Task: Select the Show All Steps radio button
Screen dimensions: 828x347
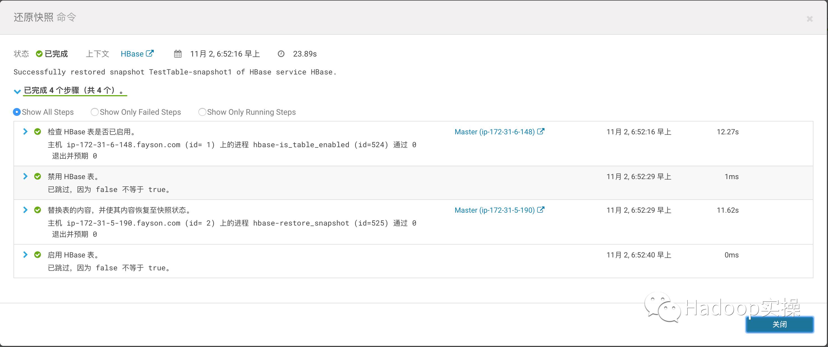Action: 17,112
